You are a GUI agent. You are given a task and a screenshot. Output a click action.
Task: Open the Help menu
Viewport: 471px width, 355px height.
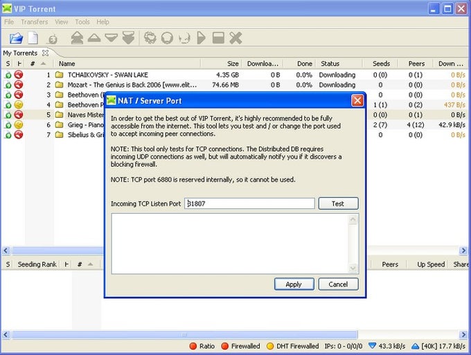click(x=103, y=22)
